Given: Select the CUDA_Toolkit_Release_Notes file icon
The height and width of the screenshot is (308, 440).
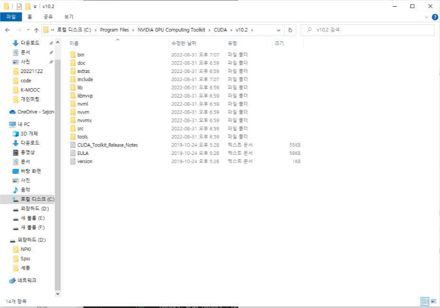Looking at the screenshot, I should click(73, 145).
